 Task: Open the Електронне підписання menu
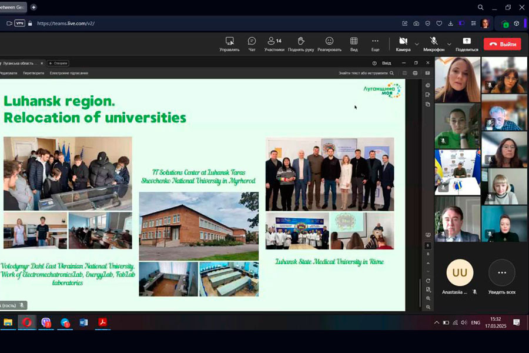coord(69,73)
